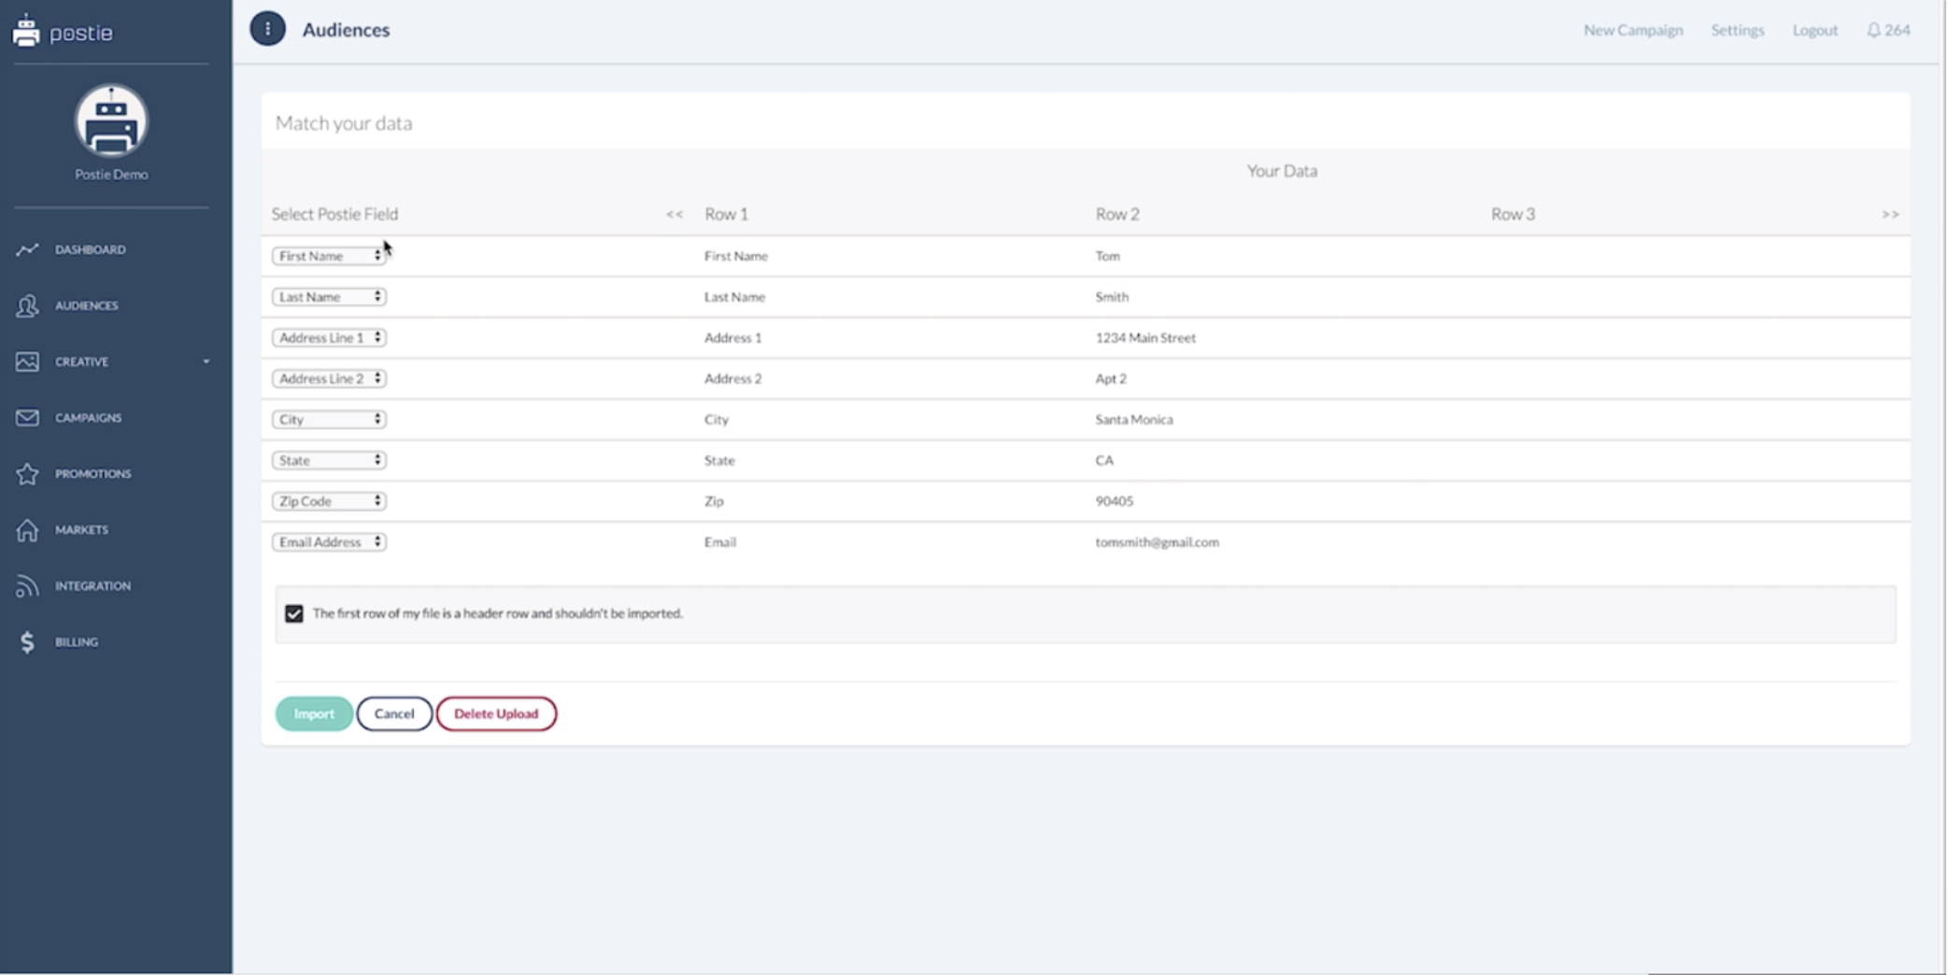This screenshot has height=975, width=1949.
Task: Open Audiences via the person icon
Action: click(27, 305)
